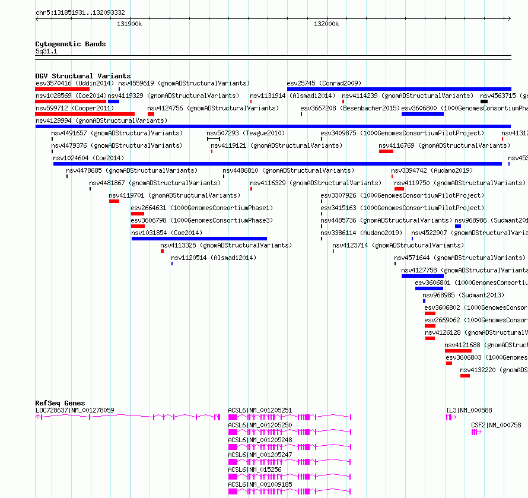Click esv3606798 Phase3 variant label
The height and width of the screenshot is (498, 528).
click(x=202, y=220)
